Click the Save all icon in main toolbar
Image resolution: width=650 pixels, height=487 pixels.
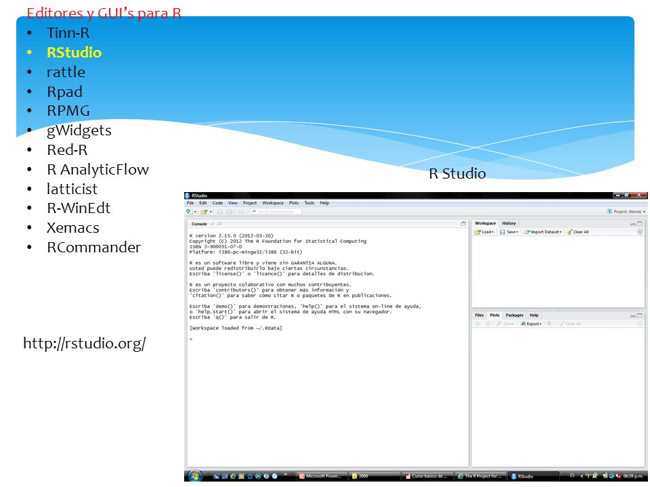tap(230, 212)
